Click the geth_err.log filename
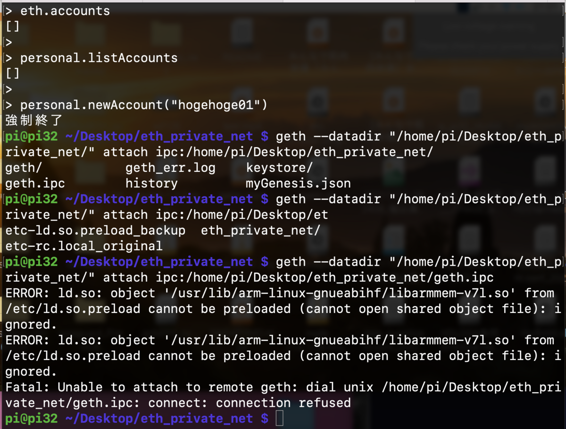The height and width of the screenshot is (429, 566). [170, 168]
